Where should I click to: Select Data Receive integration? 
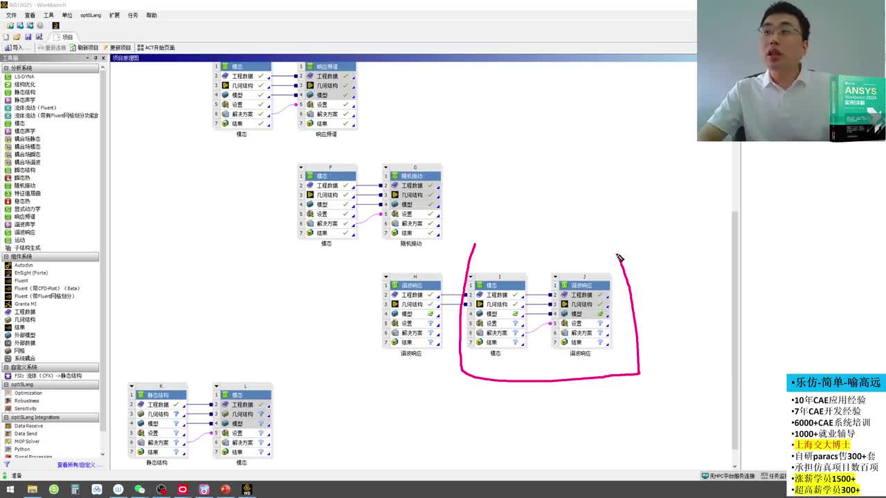(28, 425)
